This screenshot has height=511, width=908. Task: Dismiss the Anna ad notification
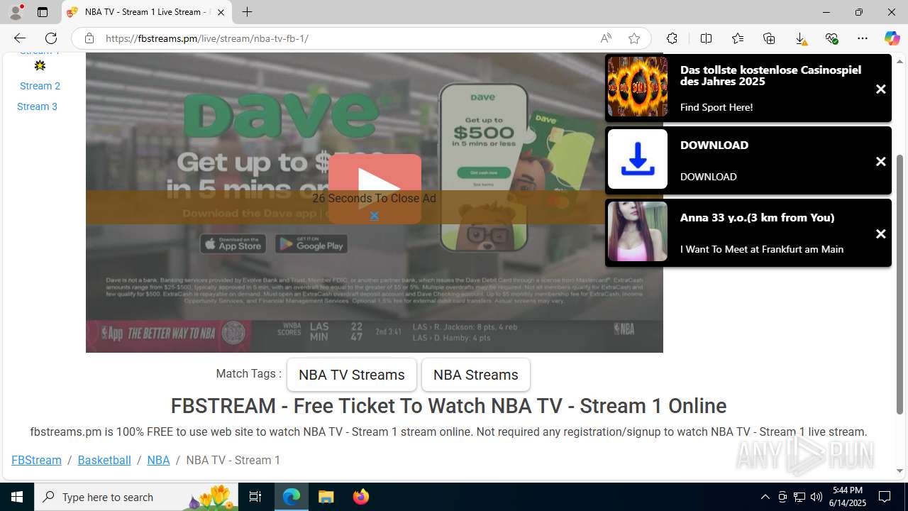coord(880,234)
